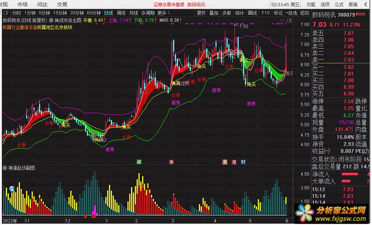Screen dimensions: 372x225
Task: Click the diamond icon above chart
Action: pos(282,20)
